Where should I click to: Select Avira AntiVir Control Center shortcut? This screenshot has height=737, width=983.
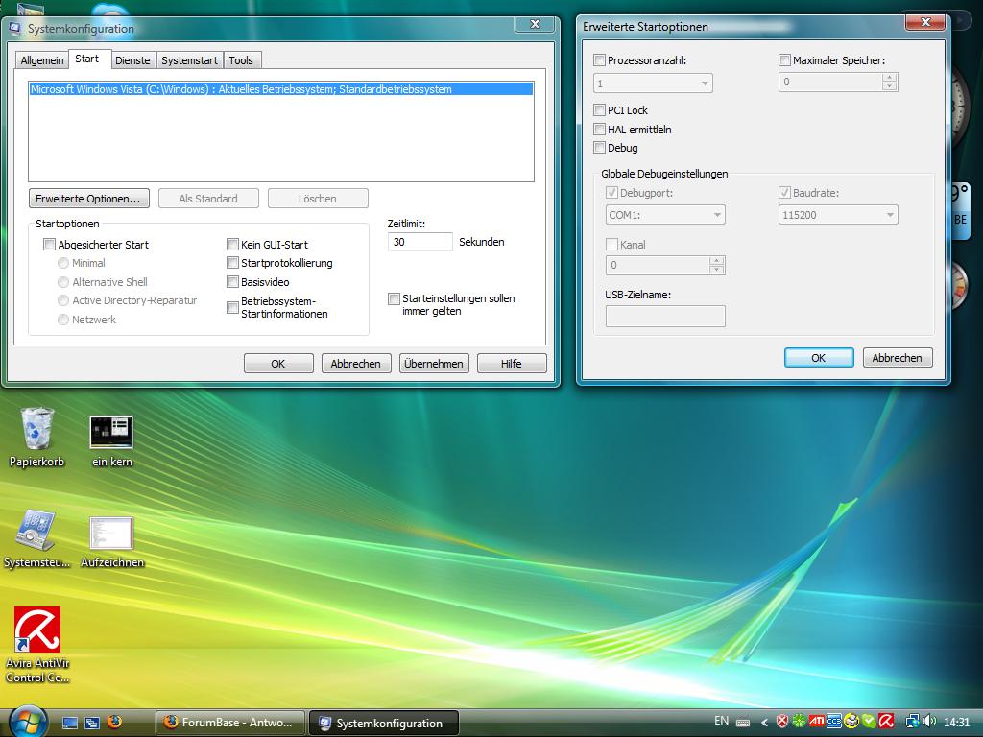pyautogui.click(x=37, y=645)
